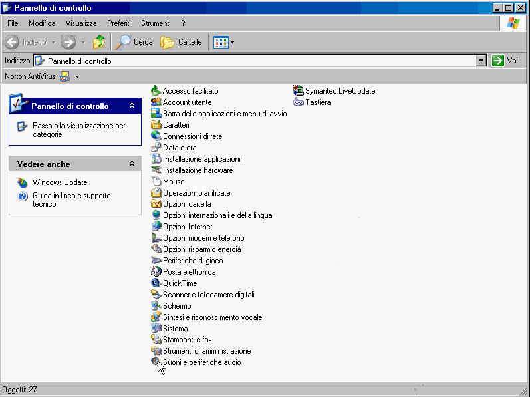Image resolution: width=530 pixels, height=397 pixels.
Task: Open the Account utente icon
Action: pos(156,102)
